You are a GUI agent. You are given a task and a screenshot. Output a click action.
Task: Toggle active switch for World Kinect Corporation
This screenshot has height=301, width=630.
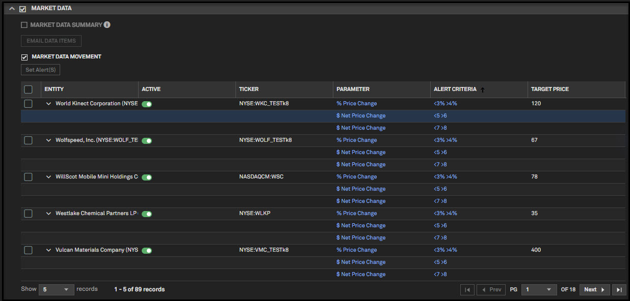point(147,104)
